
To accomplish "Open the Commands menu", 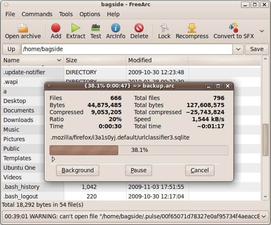I will point(37,14).
